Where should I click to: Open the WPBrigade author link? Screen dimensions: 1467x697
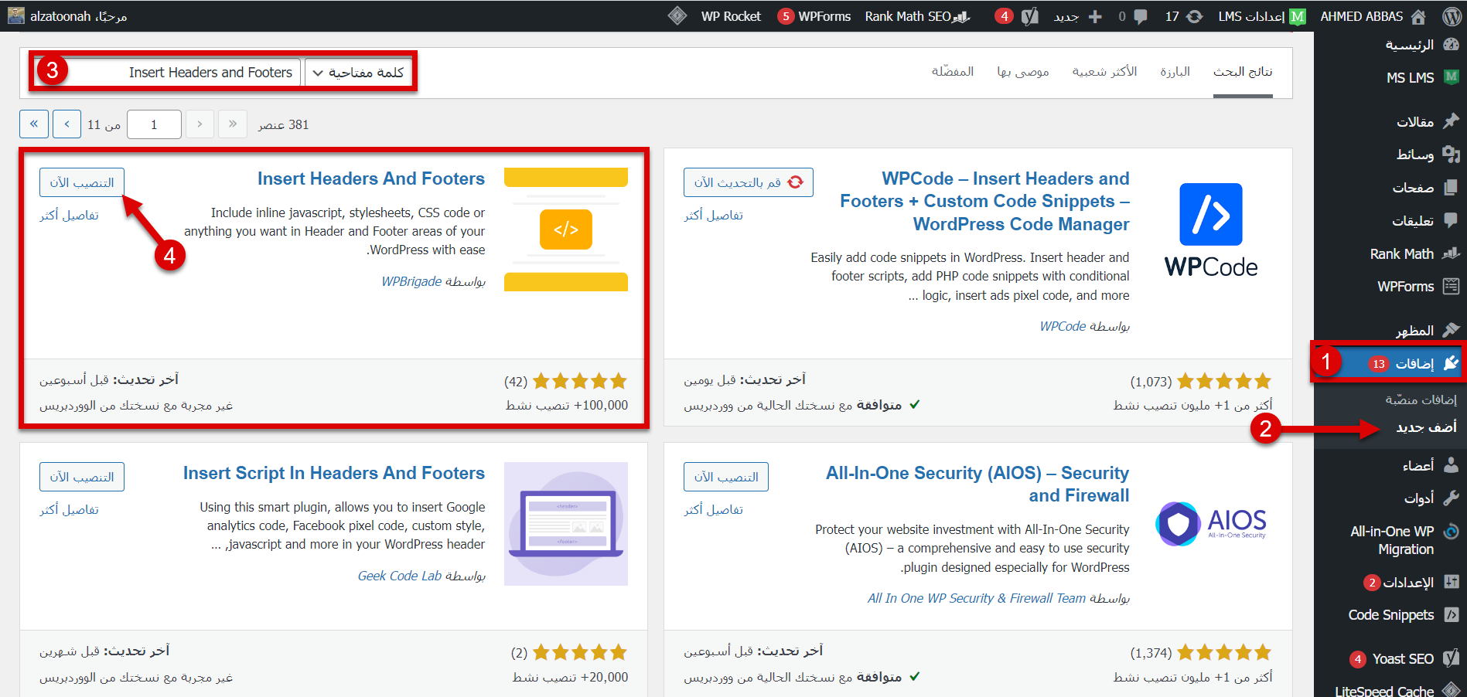click(411, 281)
